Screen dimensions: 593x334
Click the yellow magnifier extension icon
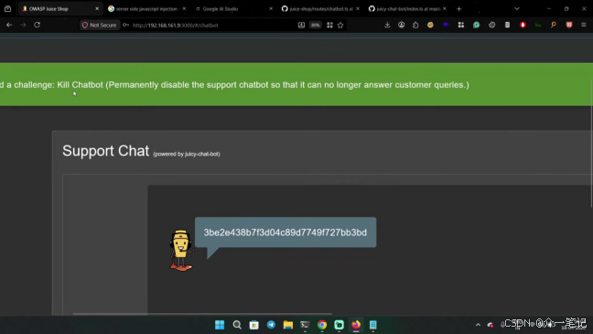click(x=554, y=25)
